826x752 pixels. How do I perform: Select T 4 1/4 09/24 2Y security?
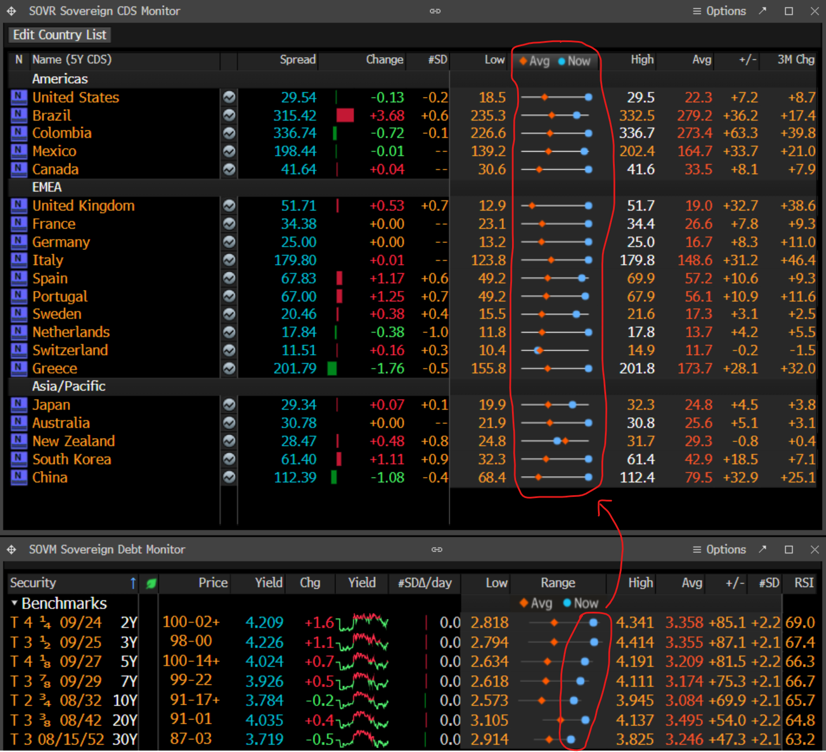pyautogui.click(x=74, y=623)
